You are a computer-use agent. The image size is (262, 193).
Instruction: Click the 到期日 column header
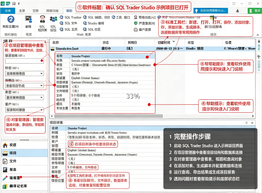tap(140, 42)
